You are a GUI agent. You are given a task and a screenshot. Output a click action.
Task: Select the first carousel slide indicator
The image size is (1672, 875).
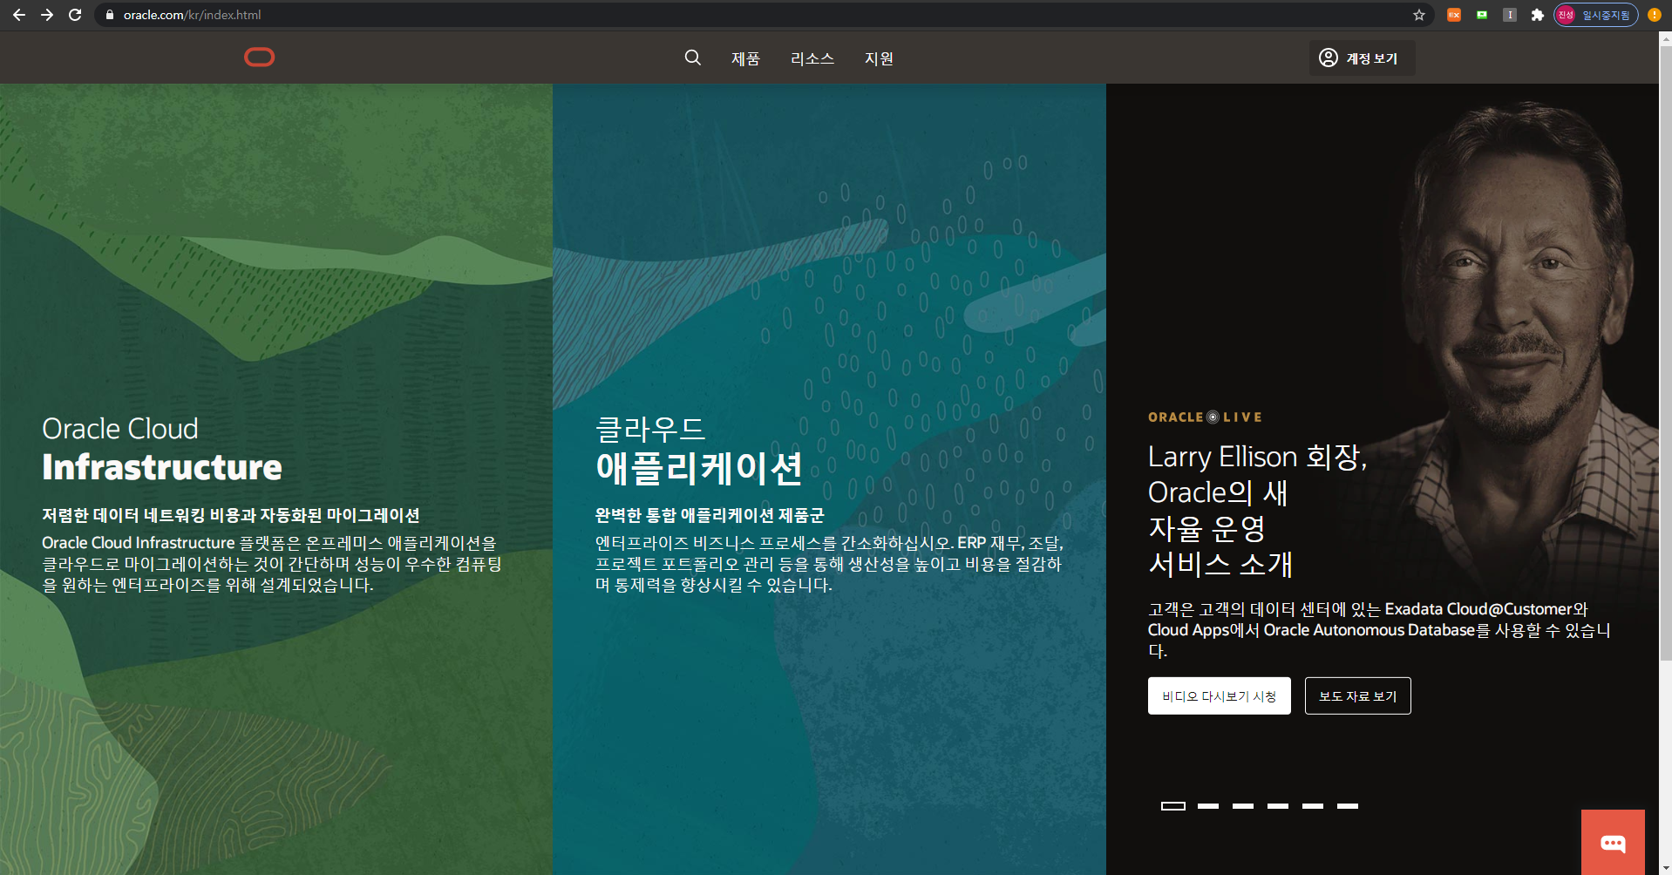(1173, 806)
